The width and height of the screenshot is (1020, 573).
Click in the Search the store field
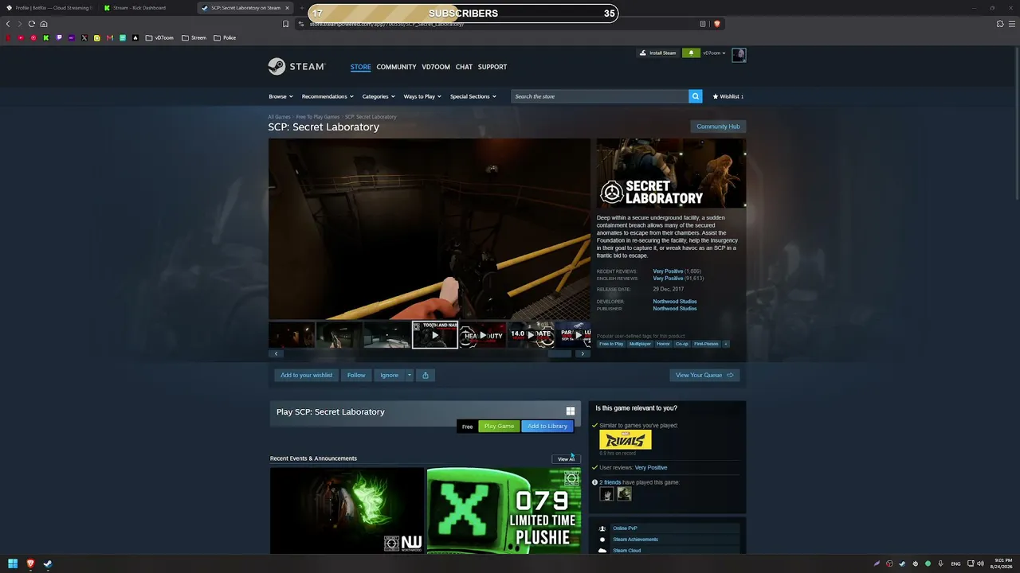600,96
